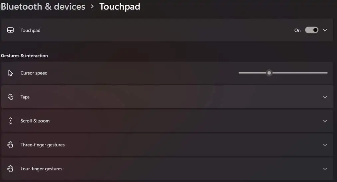337x182 pixels.
Task: Click the Touchpad device icon
Action: click(x=10, y=30)
